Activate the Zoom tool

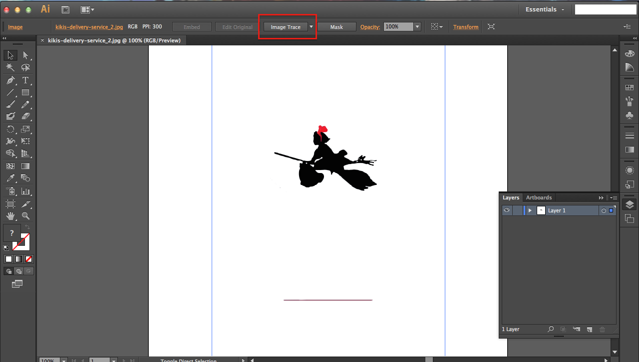click(25, 216)
